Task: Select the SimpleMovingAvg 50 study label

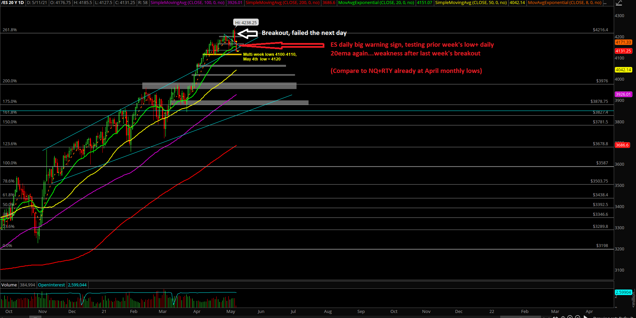Action: click(471, 3)
